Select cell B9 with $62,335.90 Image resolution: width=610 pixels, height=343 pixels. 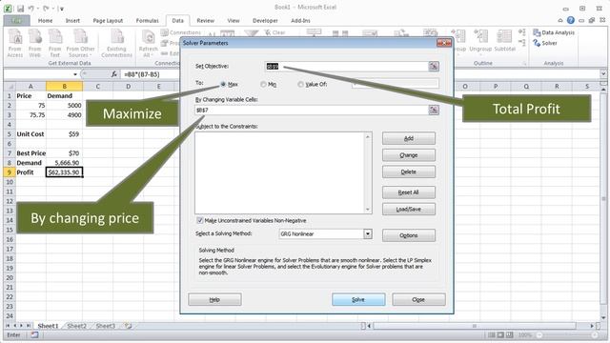[x=64, y=172]
